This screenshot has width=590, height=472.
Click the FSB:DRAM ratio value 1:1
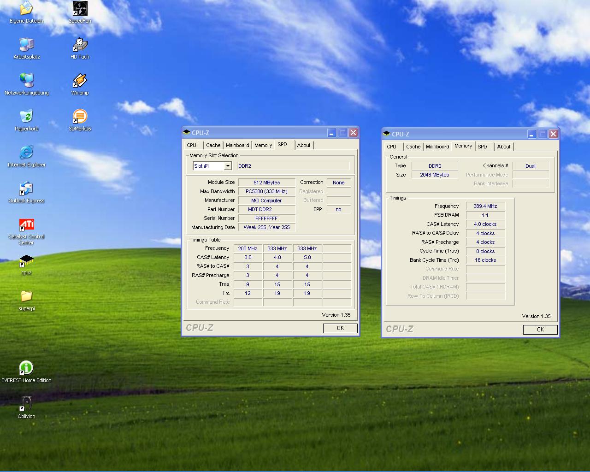[x=485, y=215]
